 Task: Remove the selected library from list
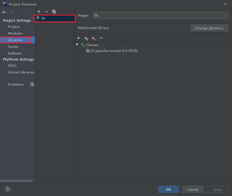click(x=46, y=12)
